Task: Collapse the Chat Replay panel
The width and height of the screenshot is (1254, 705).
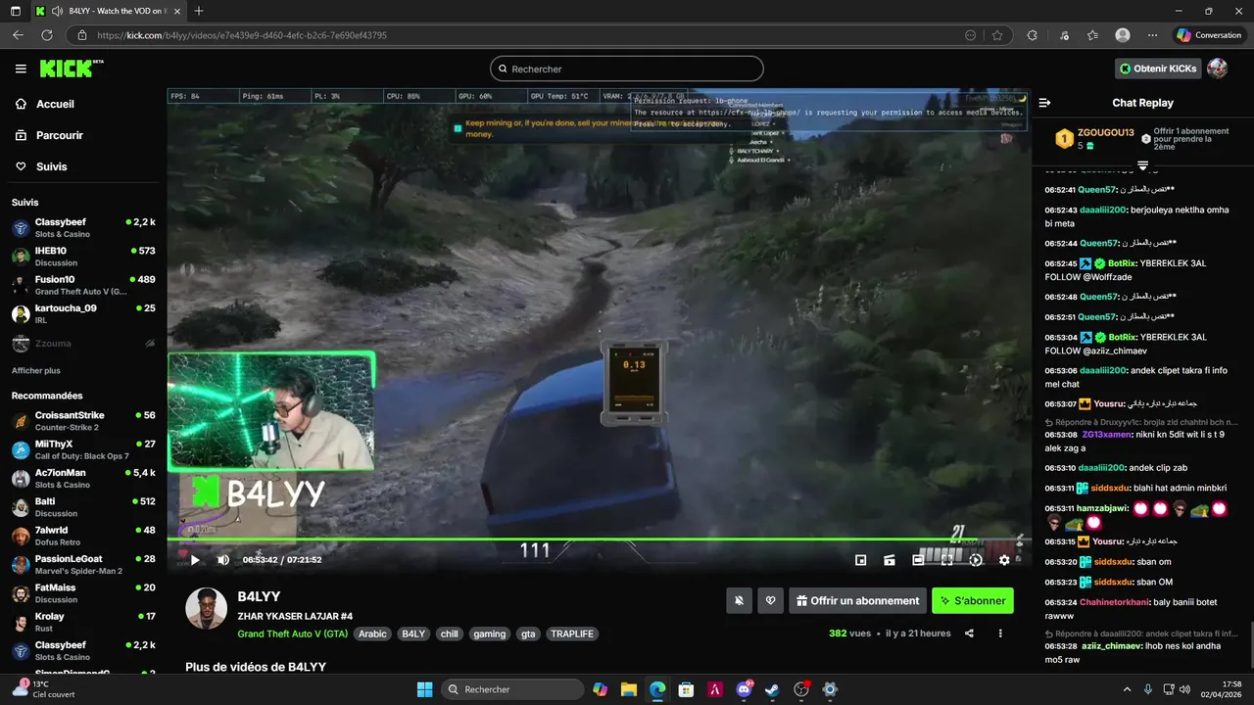Action: click(1044, 103)
